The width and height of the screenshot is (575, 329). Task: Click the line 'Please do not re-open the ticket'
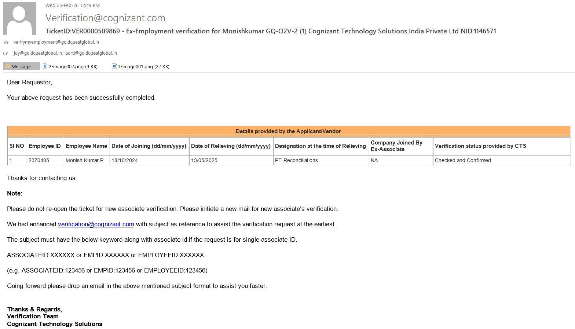click(173, 209)
